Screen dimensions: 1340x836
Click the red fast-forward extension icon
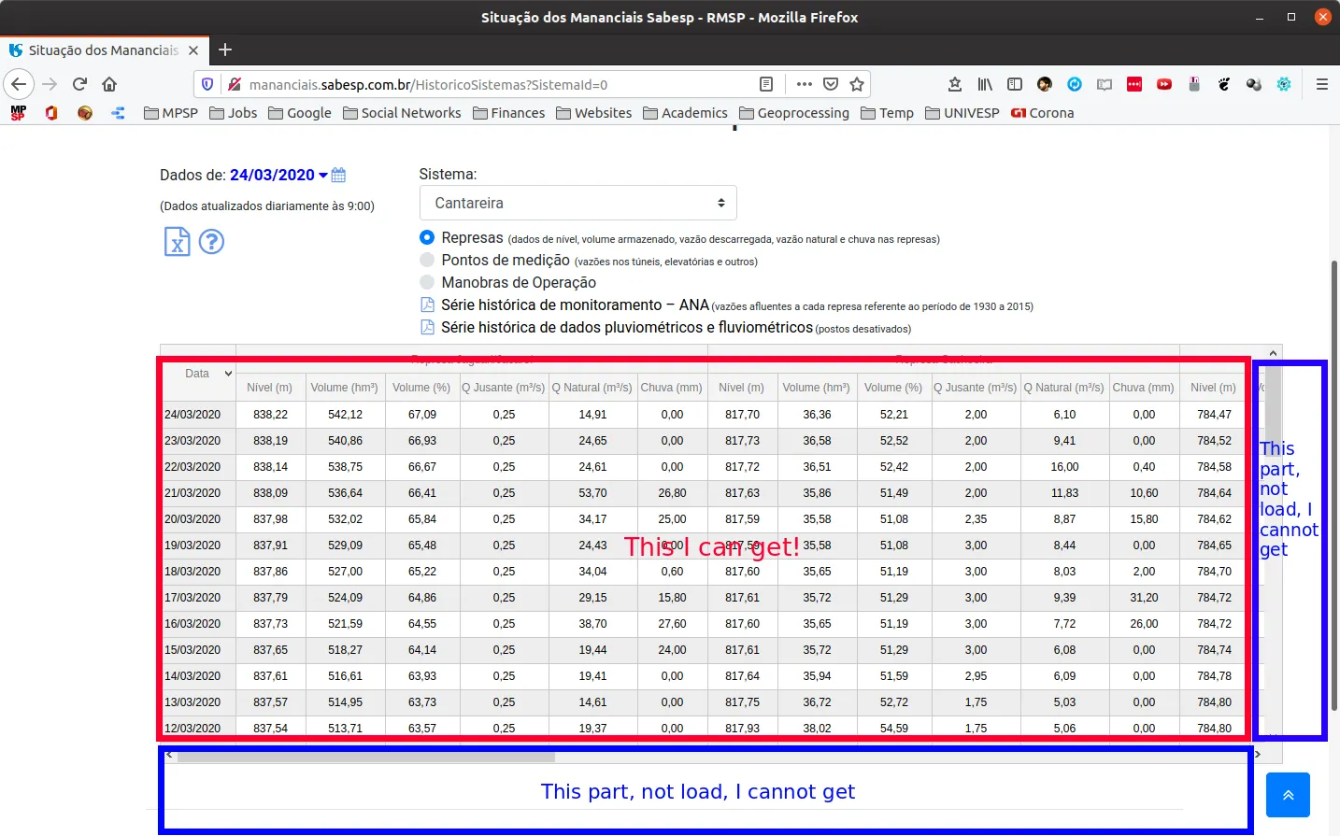pos(1164,84)
